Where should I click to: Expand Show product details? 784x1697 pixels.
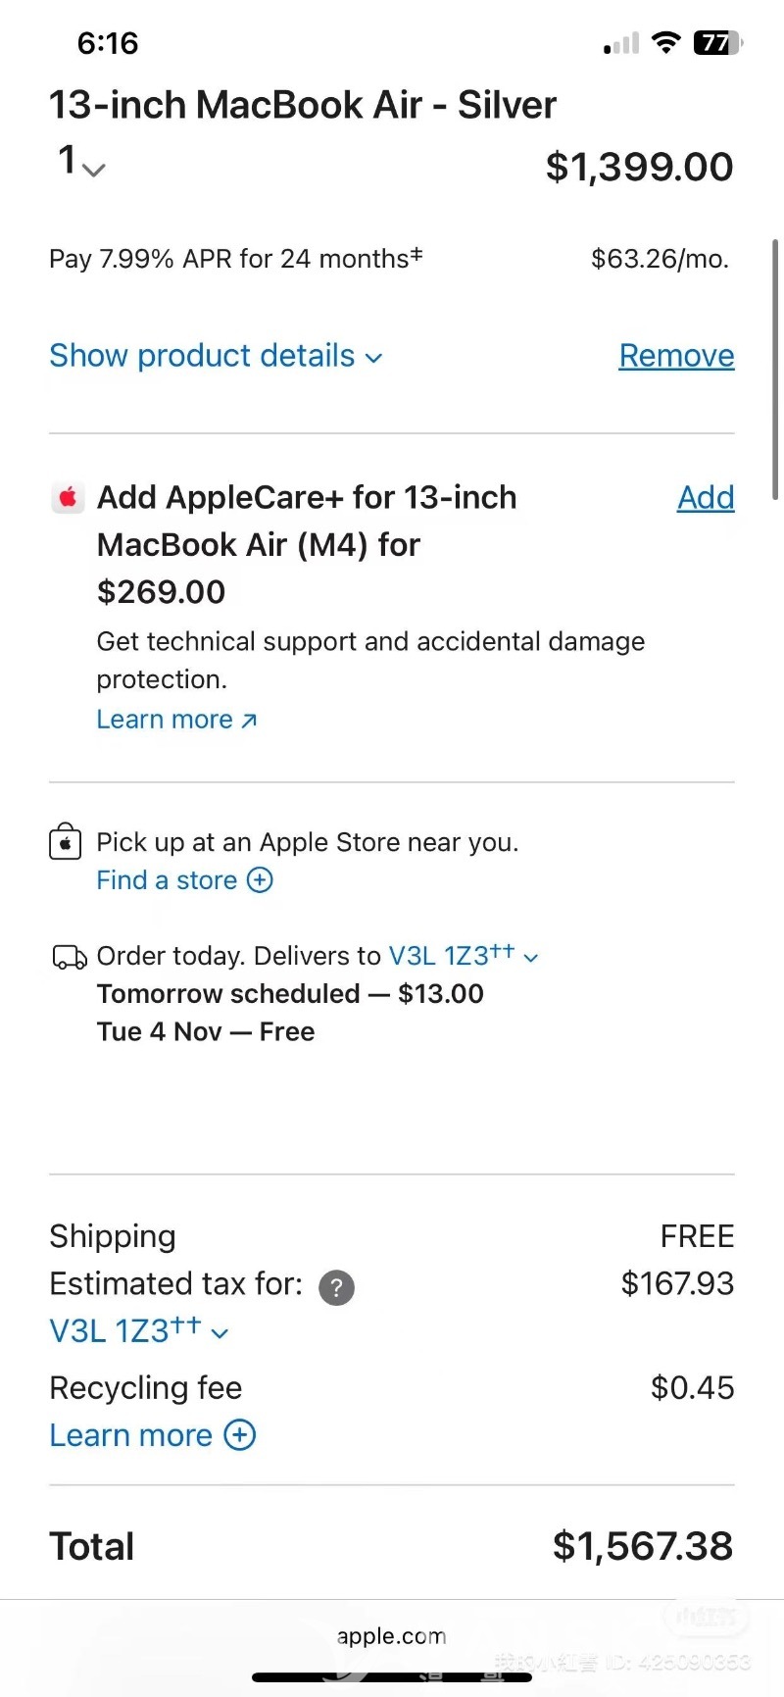pyautogui.click(x=216, y=356)
